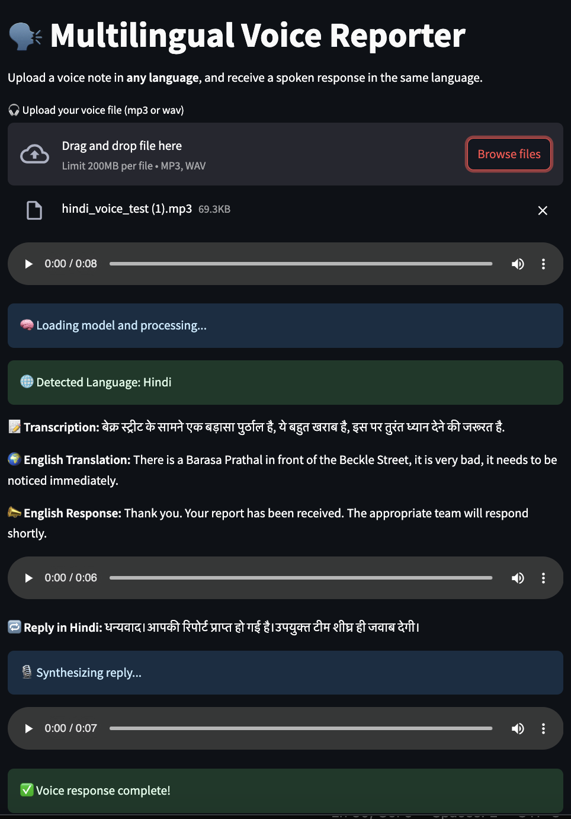Open more options on 0:06 audio player

(x=543, y=578)
